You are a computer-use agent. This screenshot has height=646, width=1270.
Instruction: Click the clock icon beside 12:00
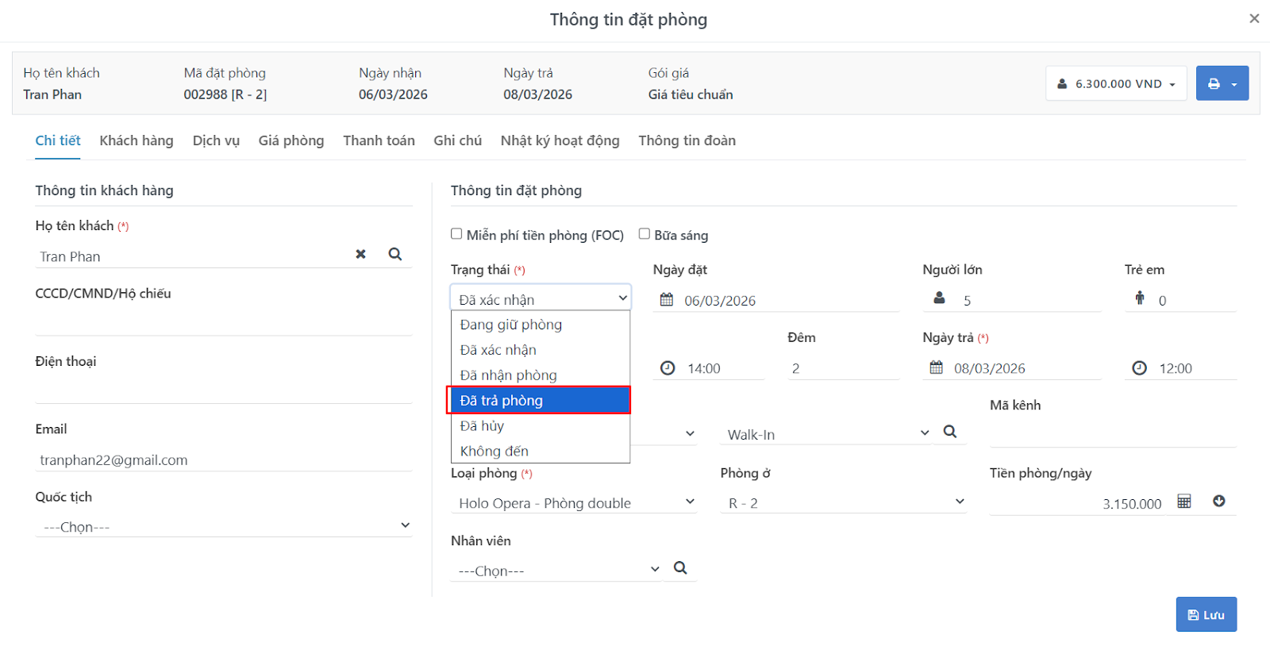tap(1140, 368)
